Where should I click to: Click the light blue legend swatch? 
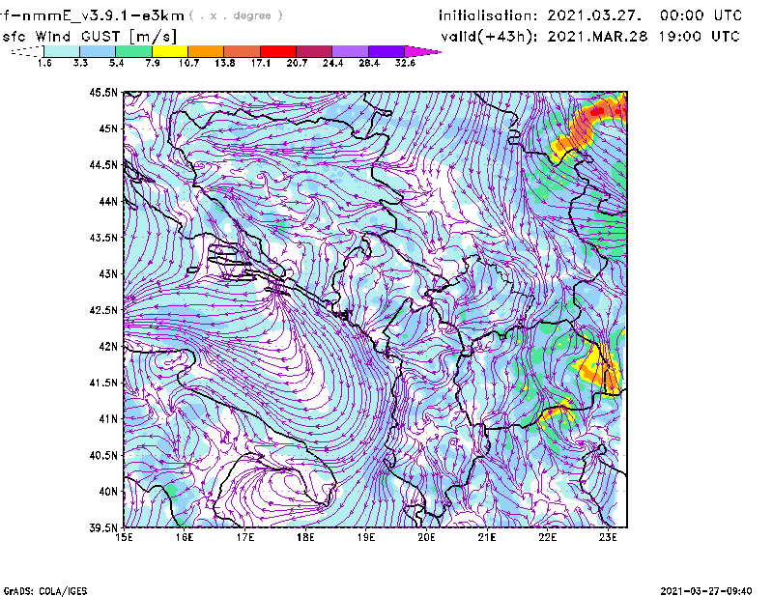(98, 51)
